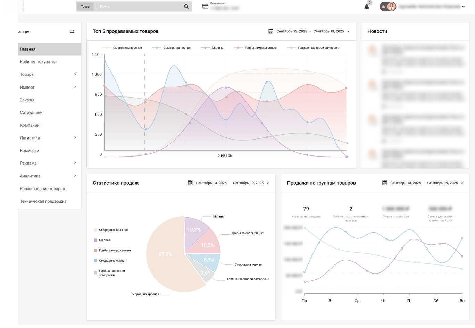Open calendar icon in Top 5 products panel
The height and width of the screenshot is (328, 475).
271,31
